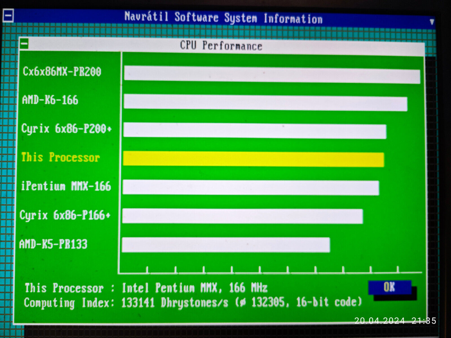Select the AMD-K6-166 label
This screenshot has width=451, height=338.
[50, 100]
